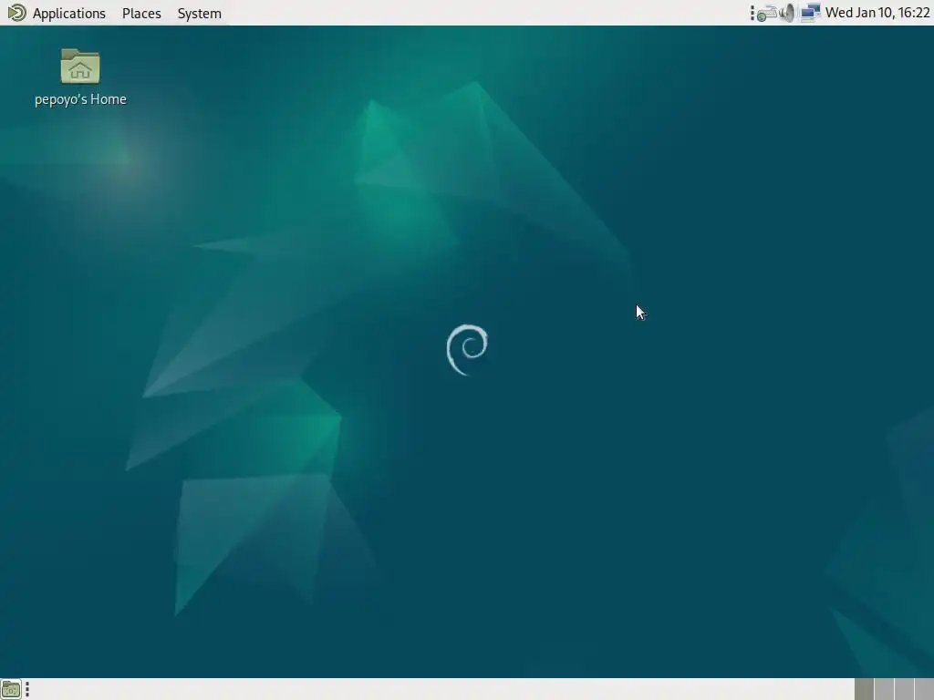The width and height of the screenshot is (934, 700).
Task: Select the pepoyo's Home folder icon
Action: point(80,66)
